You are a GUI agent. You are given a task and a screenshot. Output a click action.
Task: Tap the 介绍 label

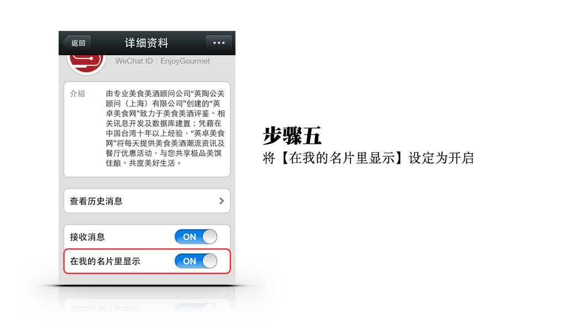coord(77,94)
